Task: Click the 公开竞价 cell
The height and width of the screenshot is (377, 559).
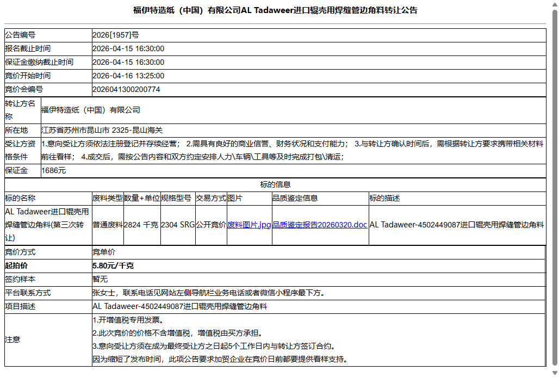Action: (x=211, y=225)
